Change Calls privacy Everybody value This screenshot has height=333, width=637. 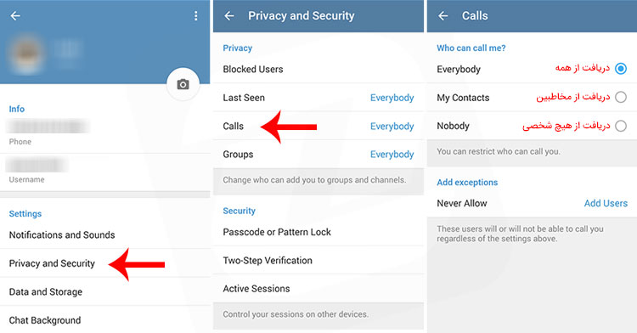(392, 127)
